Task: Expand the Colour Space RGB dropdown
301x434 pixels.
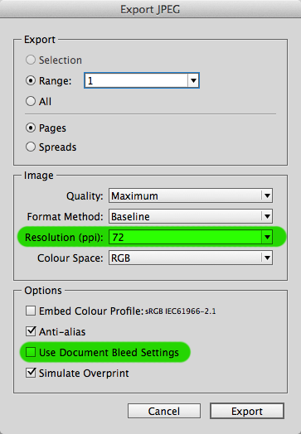Action: (x=191, y=258)
